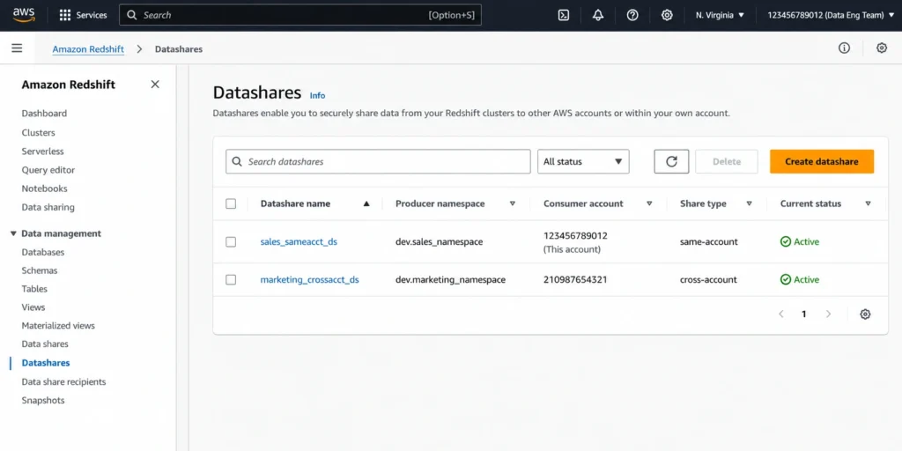Open the All status filter dropdown
902x451 pixels.
(x=583, y=162)
